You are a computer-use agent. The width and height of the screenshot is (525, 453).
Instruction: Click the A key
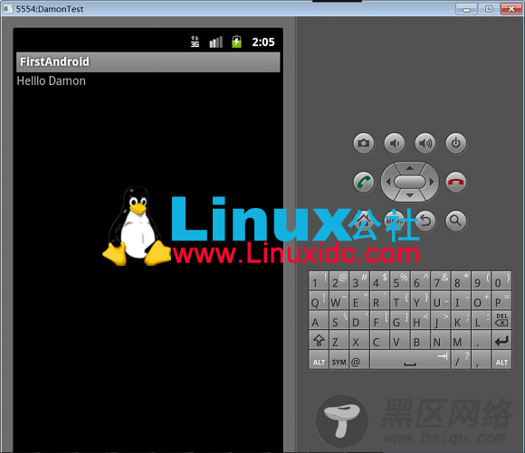pos(319,320)
